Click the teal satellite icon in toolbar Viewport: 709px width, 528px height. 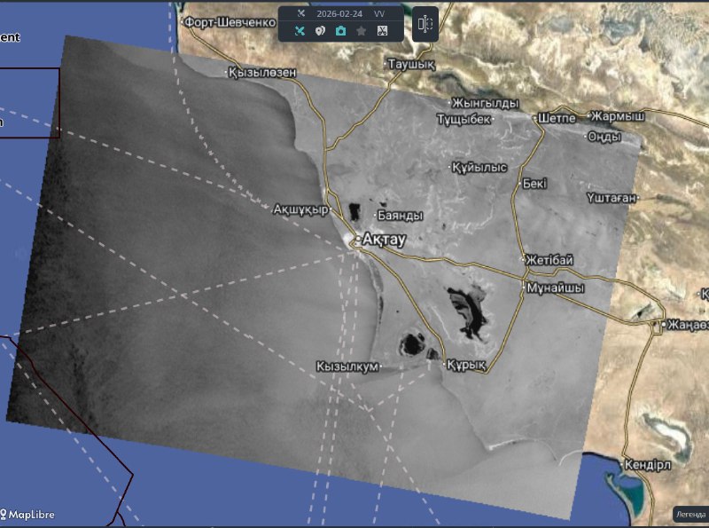coord(300,31)
